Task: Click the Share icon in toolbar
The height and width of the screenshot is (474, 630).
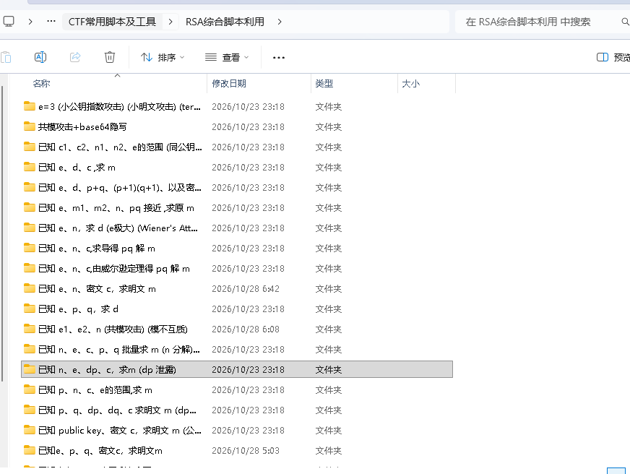Action: tap(75, 57)
